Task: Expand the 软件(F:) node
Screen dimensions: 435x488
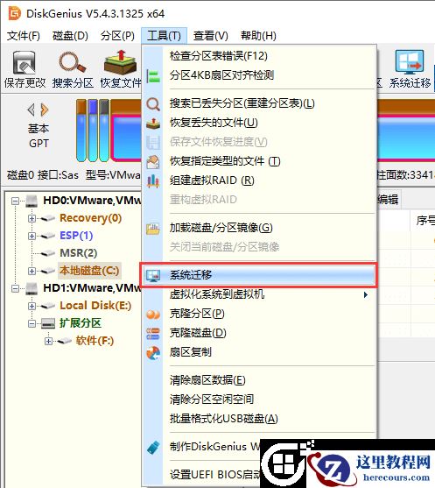Action: coord(48,342)
